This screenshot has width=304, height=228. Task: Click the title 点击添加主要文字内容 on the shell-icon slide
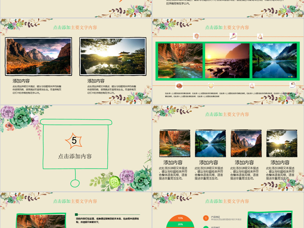click(227, 27)
